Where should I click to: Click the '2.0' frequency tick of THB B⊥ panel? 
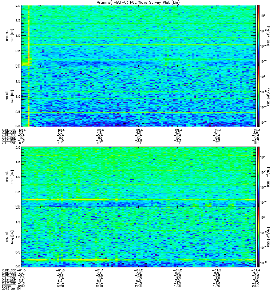[18, 6]
